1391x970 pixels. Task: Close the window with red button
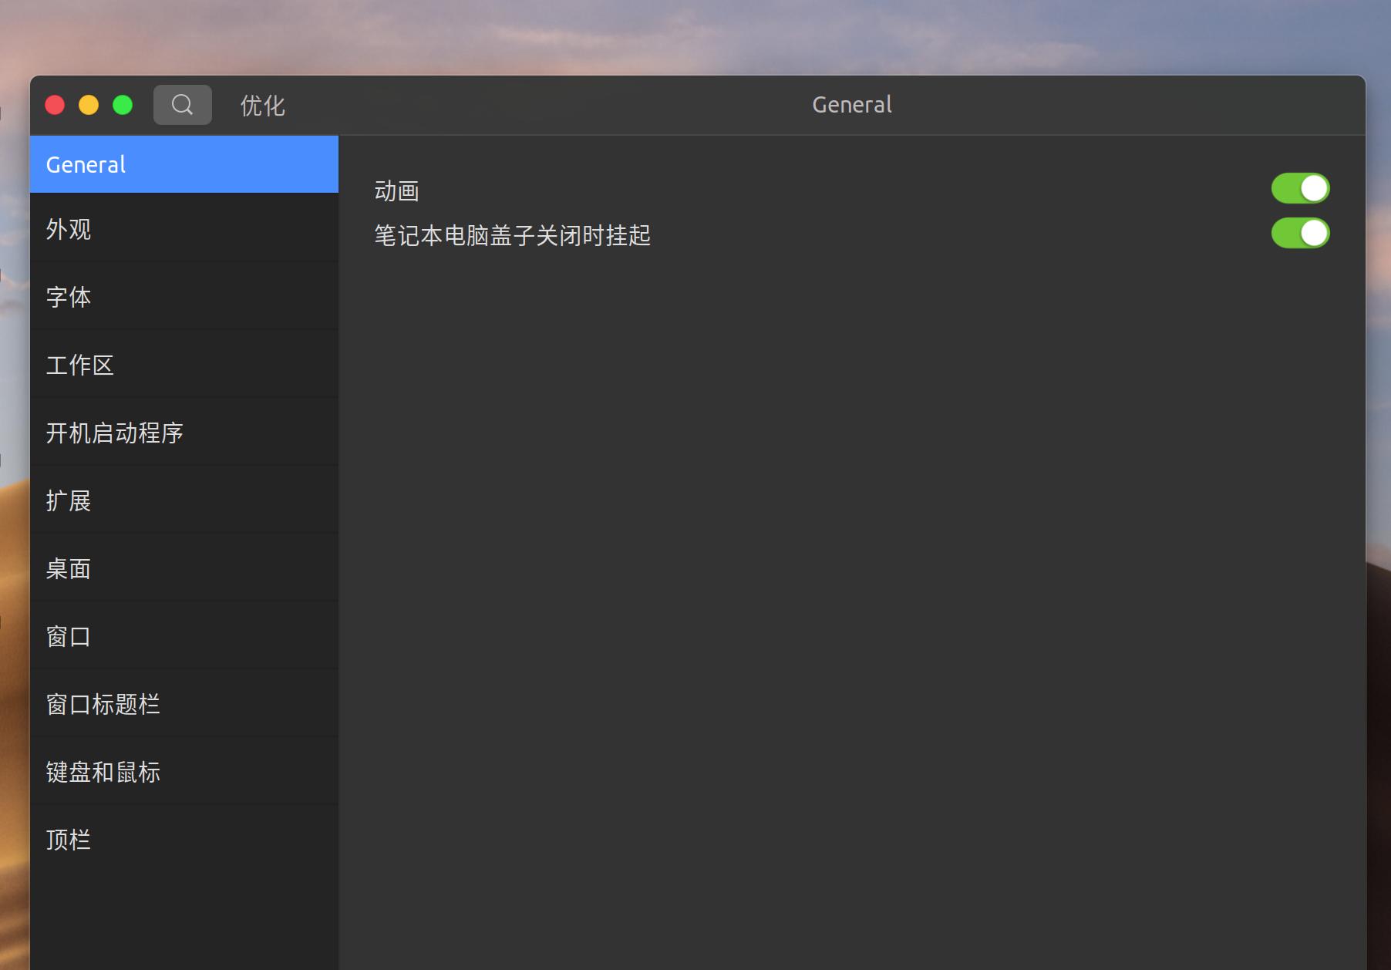click(x=55, y=105)
